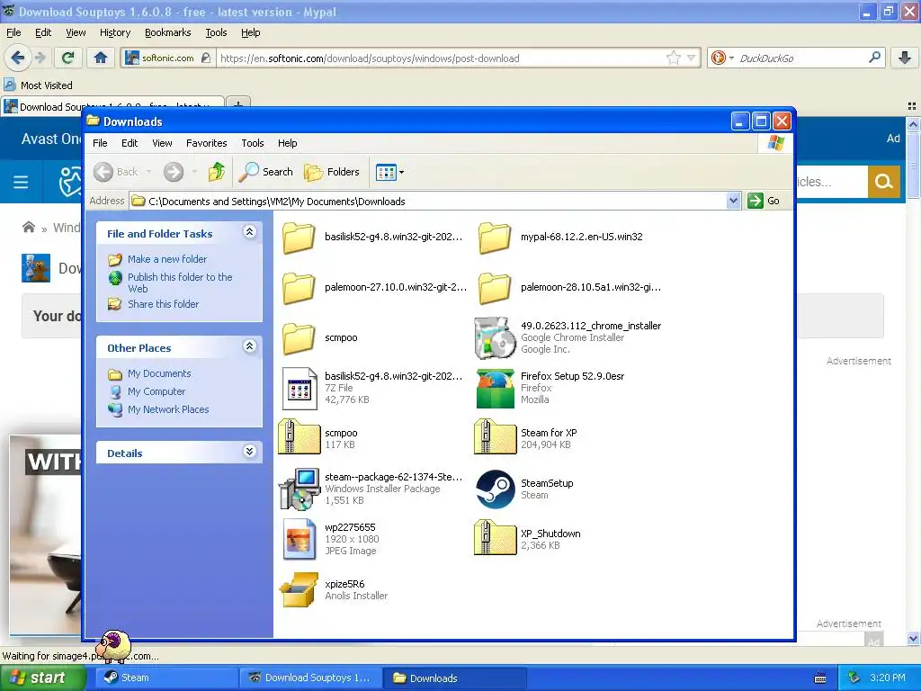Select the steam--package Windows Installer icon
This screenshot has height=691, width=921.
click(x=299, y=489)
